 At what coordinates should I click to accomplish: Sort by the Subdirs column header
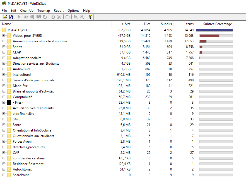tap(166, 24)
